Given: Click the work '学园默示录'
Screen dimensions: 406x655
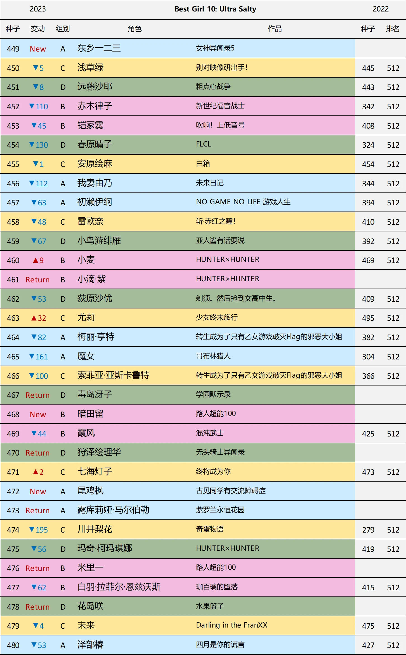Looking at the screenshot, I should [213, 394].
